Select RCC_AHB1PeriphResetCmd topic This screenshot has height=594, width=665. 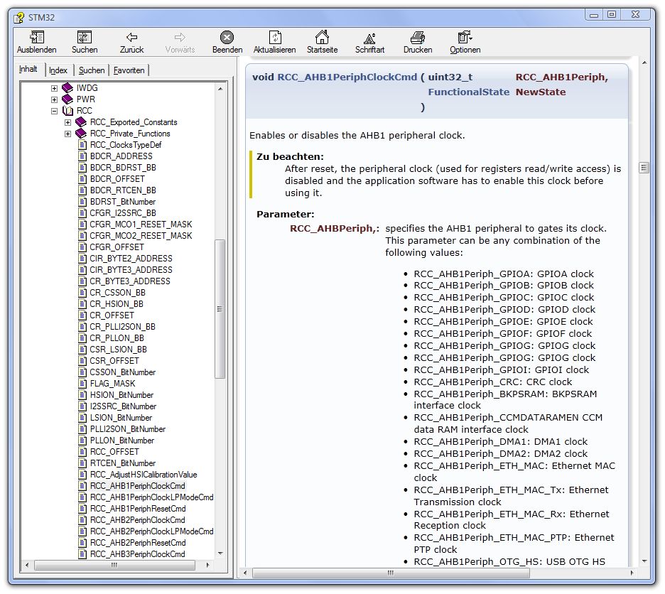coord(138,509)
